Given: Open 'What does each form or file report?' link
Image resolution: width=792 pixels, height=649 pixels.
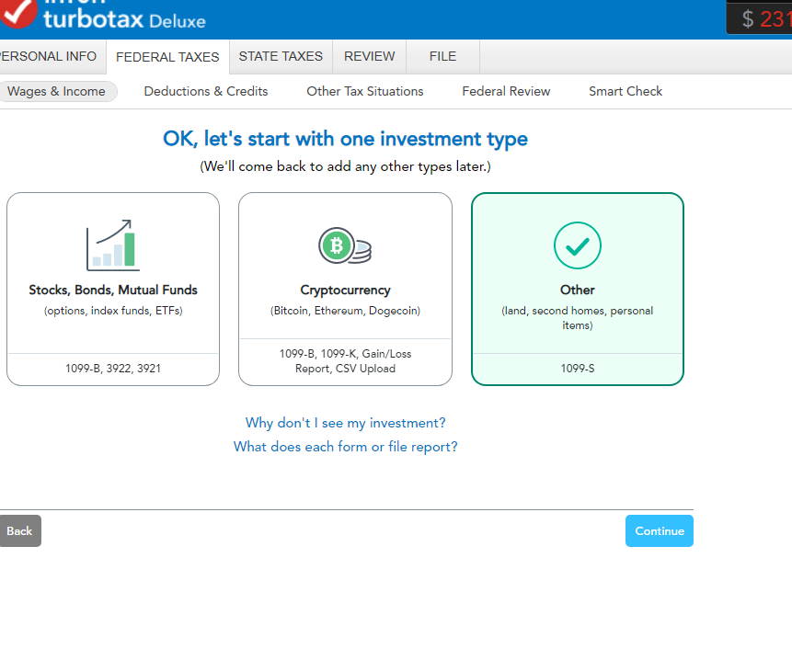Looking at the screenshot, I should 346,447.
